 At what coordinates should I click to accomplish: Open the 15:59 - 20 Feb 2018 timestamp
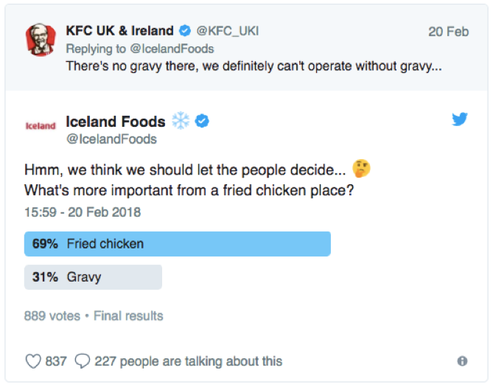pos(83,212)
